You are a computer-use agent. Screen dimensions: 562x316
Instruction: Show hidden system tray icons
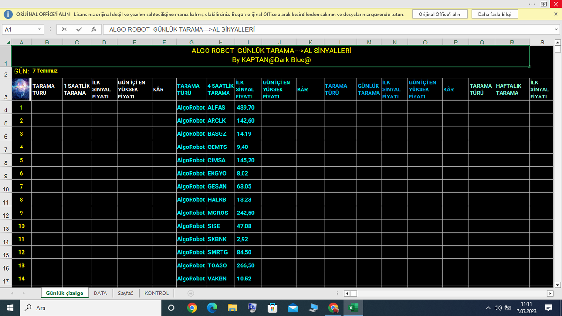pos(488,308)
